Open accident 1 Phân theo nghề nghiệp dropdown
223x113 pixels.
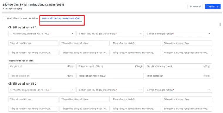(x=179, y=34)
